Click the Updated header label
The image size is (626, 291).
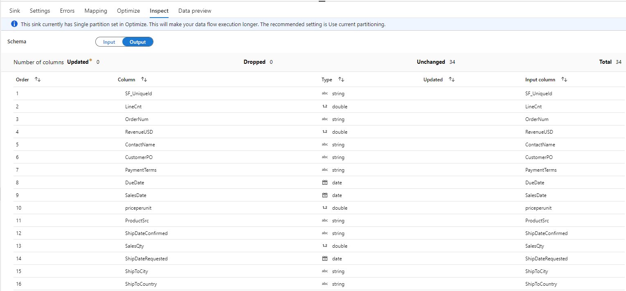point(433,80)
